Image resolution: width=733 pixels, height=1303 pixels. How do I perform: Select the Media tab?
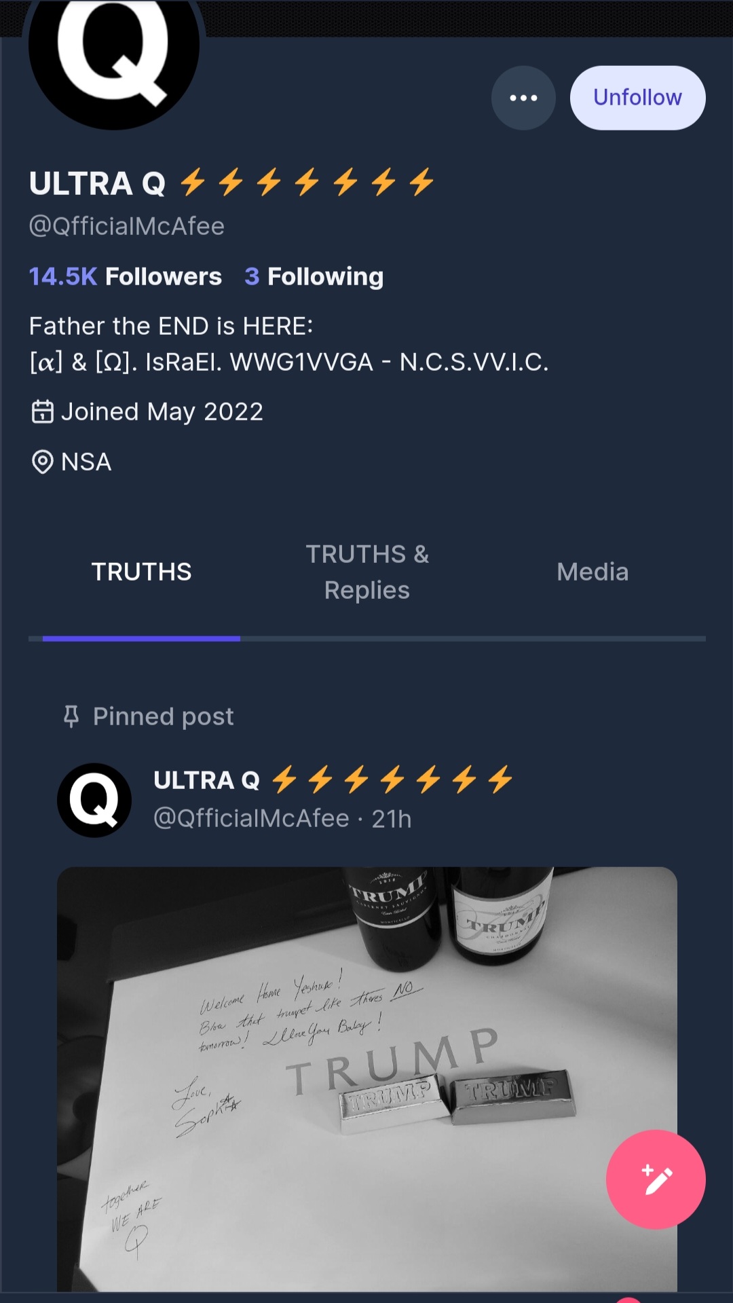(593, 572)
